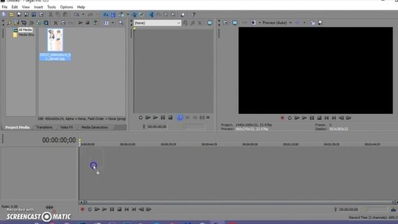The width and height of the screenshot is (398, 224).
Task: Click the Rate scrub control slider
Action: (x=49, y=207)
